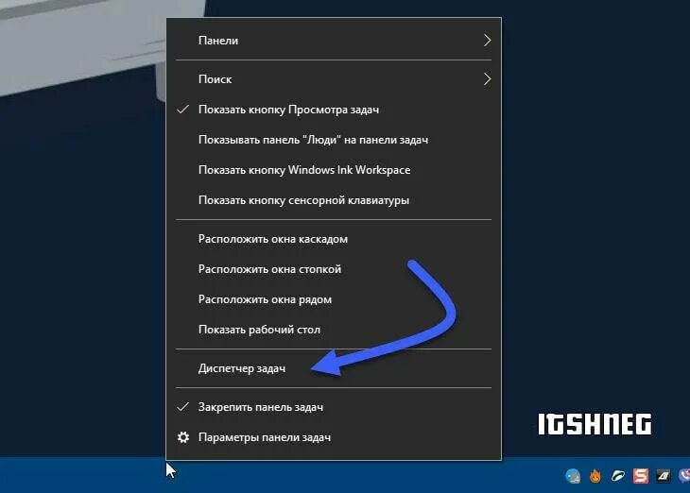
Task: Click the Yandex Disk saucer tray icon
Action: point(618,475)
